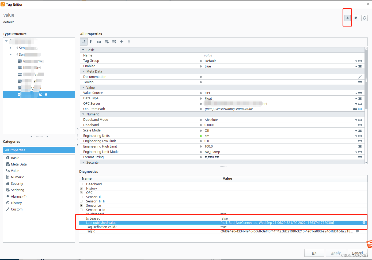
Task: Click binding link icon for Format String
Action: [360, 157]
